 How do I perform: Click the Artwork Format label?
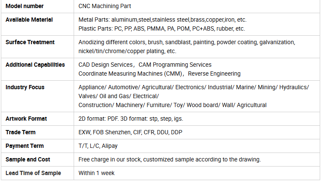26,119
